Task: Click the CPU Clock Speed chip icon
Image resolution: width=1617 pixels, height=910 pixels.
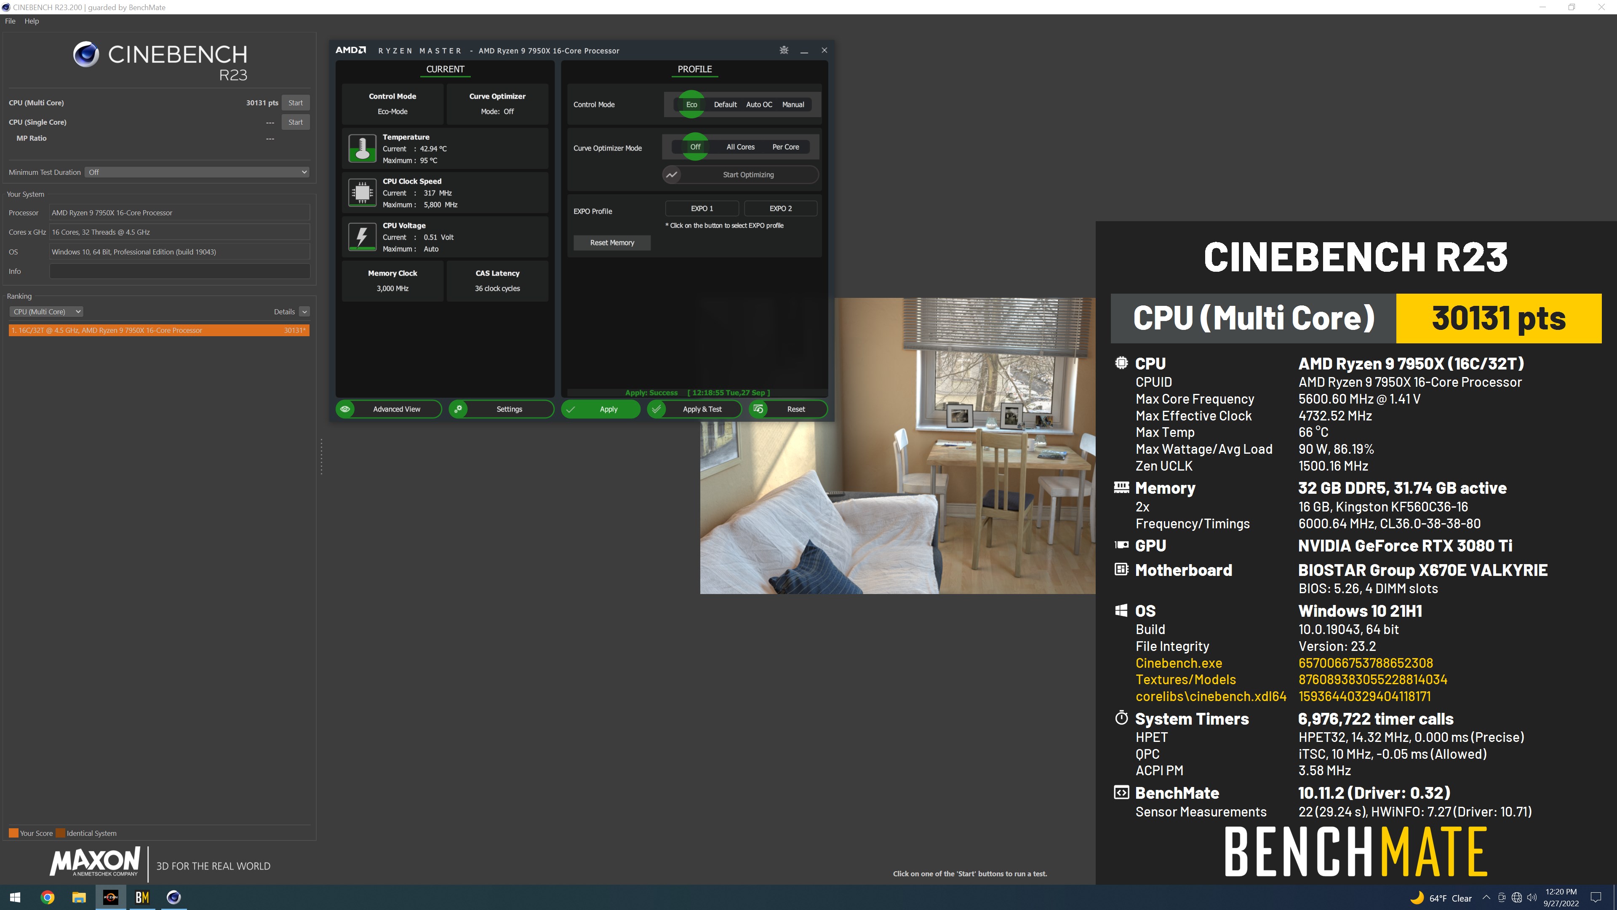Action: pyautogui.click(x=362, y=193)
